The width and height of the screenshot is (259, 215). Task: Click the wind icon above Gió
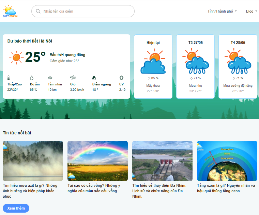pyautogui.click(x=73, y=78)
